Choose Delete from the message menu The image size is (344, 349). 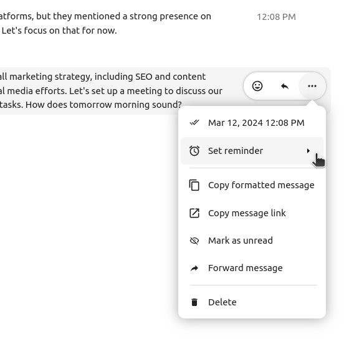pos(252,302)
